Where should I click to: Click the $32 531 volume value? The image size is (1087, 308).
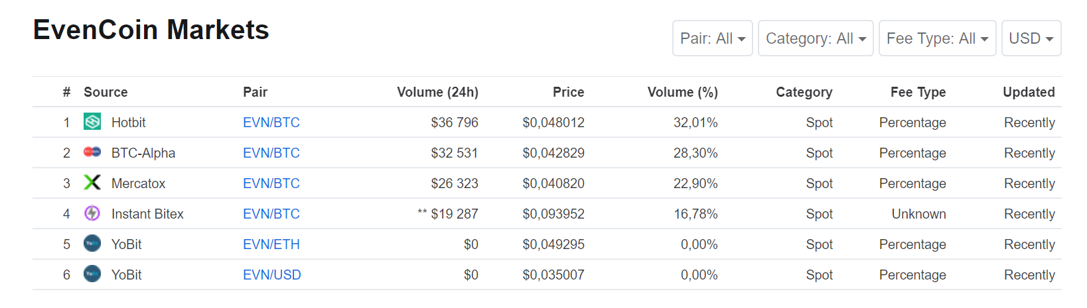455,153
